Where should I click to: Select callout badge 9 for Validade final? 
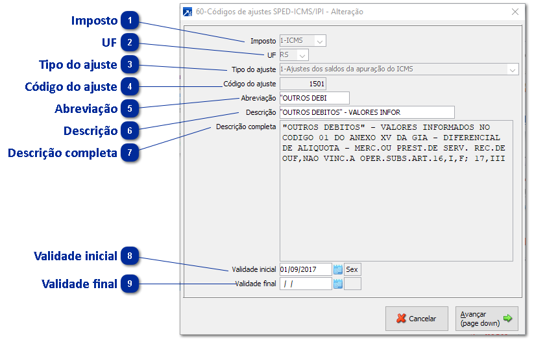(130, 284)
